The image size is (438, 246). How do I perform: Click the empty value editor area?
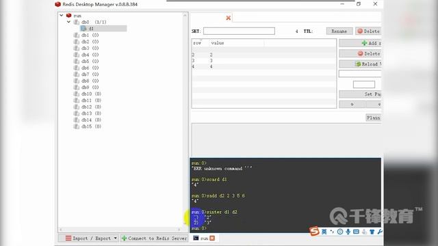(286, 140)
